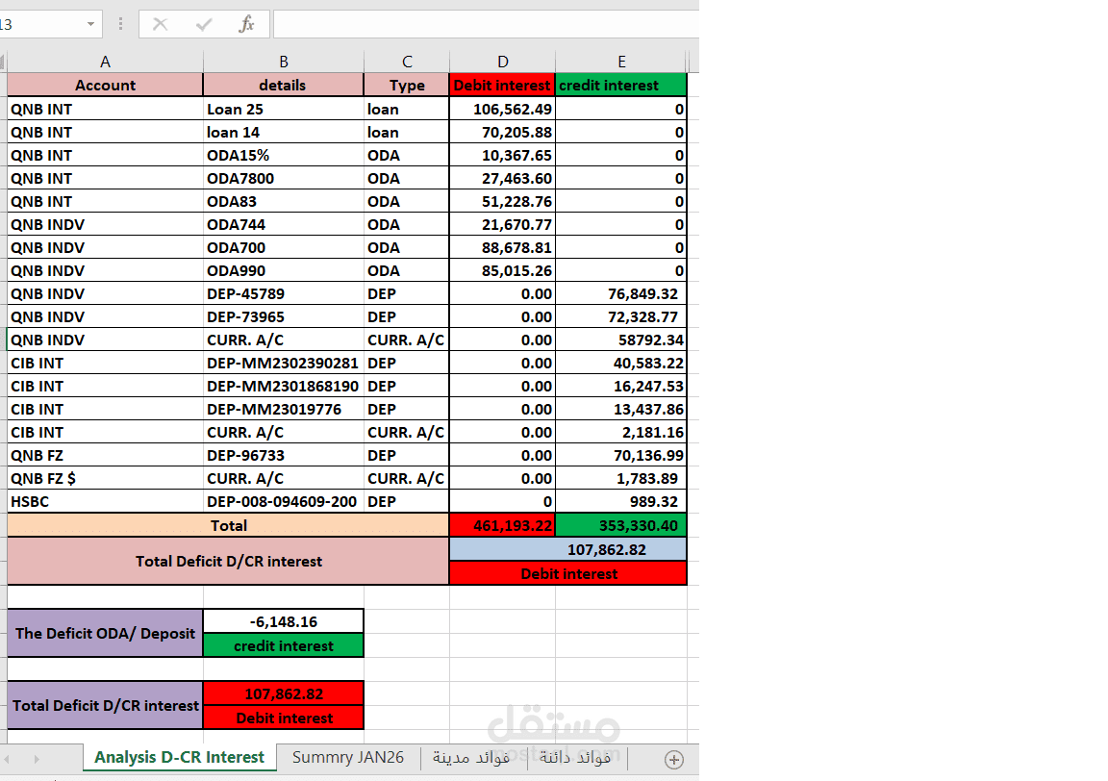This screenshot has width=1108, height=781.
Task: Select the red 107,862.82 cell in column B
Action: point(284,694)
